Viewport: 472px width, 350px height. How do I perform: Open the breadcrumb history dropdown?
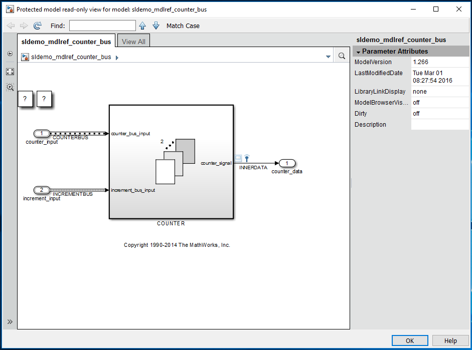[x=328, y=57]
